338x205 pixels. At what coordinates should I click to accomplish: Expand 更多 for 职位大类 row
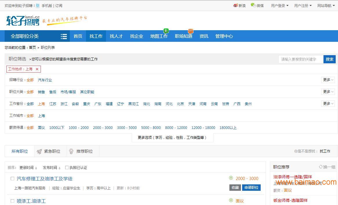tap(328, 92)
